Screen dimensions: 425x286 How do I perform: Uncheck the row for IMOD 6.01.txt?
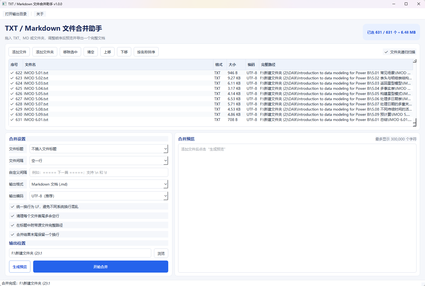pyautogui.click(x=12, y=120)
